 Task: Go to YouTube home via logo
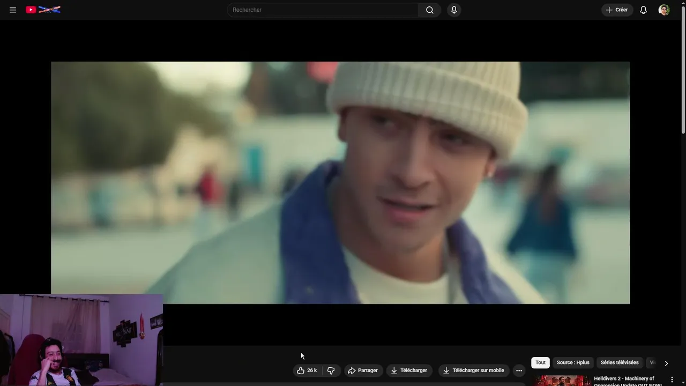43,10
